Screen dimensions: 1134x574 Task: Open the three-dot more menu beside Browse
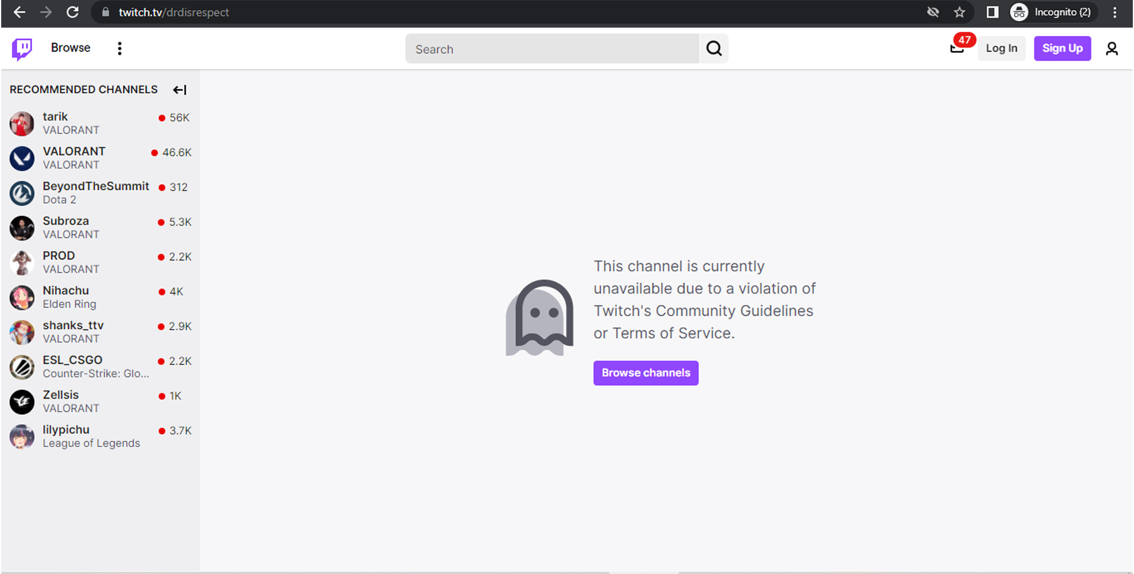[120, 48]
